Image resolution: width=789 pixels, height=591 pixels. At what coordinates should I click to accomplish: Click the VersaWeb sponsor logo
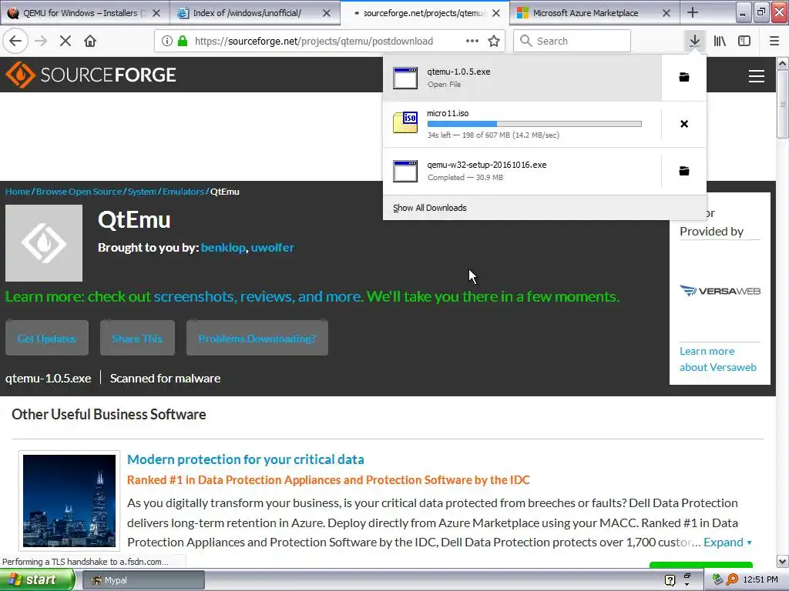[x=720, y=291]
